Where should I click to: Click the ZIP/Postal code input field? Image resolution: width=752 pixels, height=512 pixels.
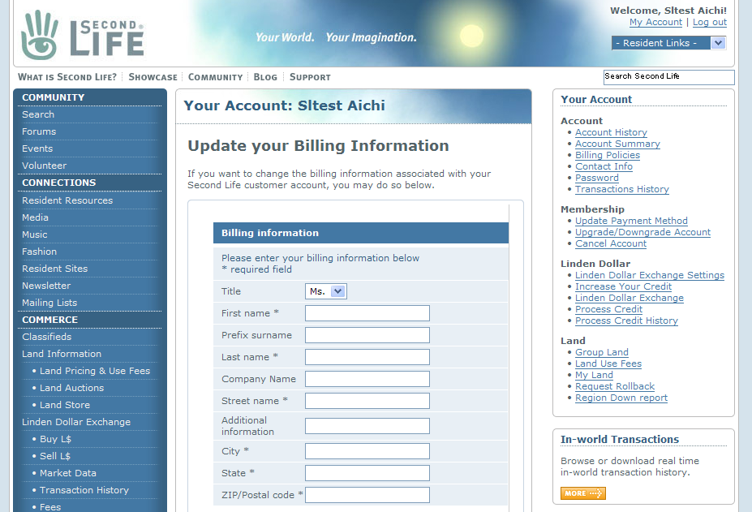click(x=367, y=495)
